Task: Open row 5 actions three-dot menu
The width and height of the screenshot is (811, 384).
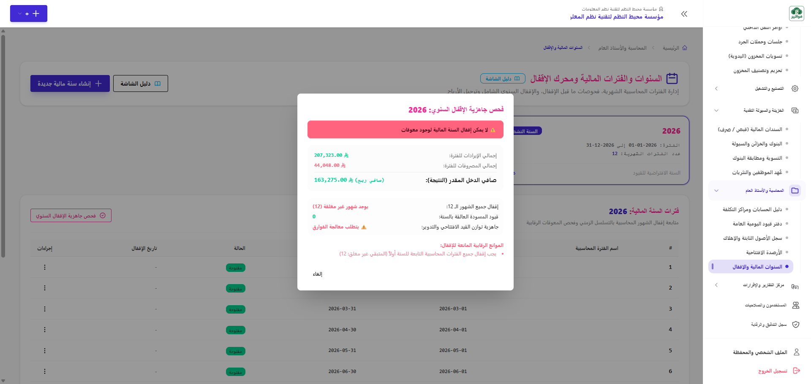Action: pyautogui.click(x=45, y=351)
